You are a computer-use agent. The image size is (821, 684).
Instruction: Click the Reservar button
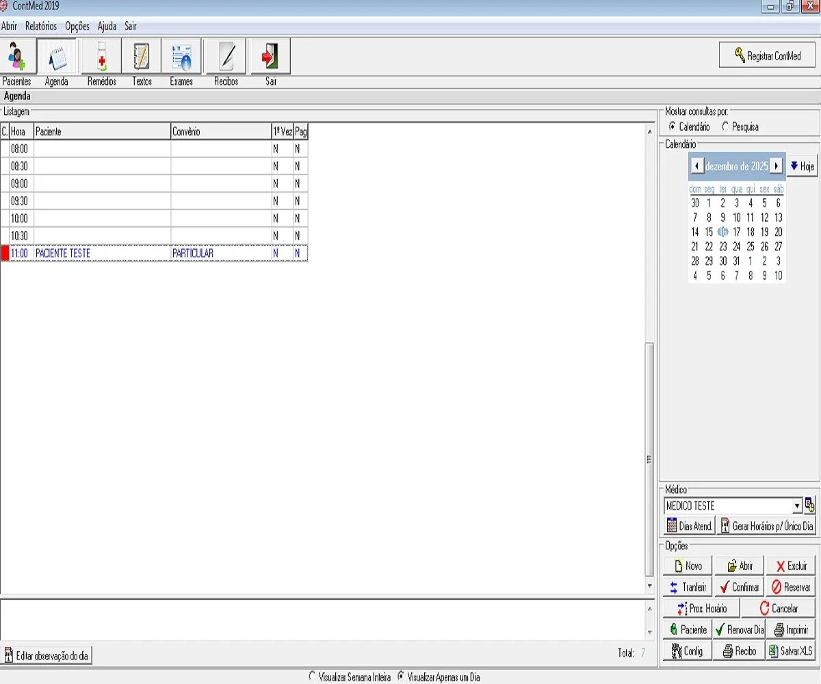click(791, 588)
